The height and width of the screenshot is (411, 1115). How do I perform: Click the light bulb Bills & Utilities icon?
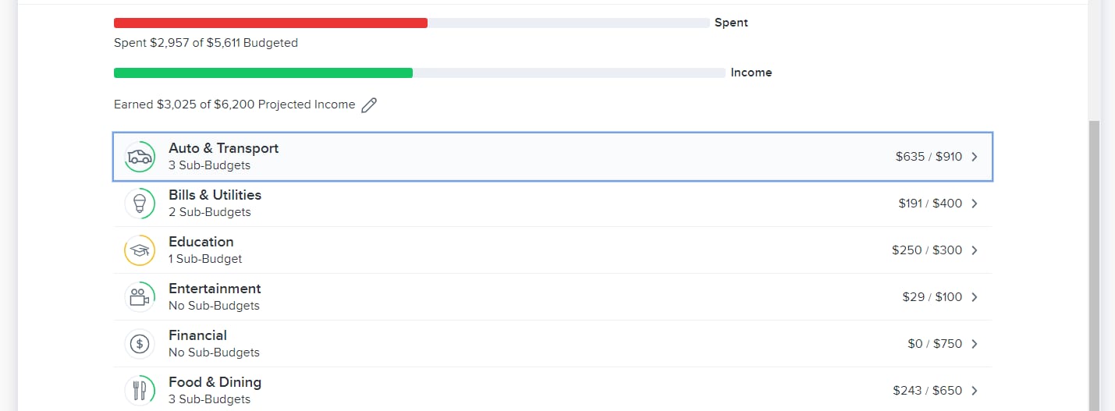[140, 204]
